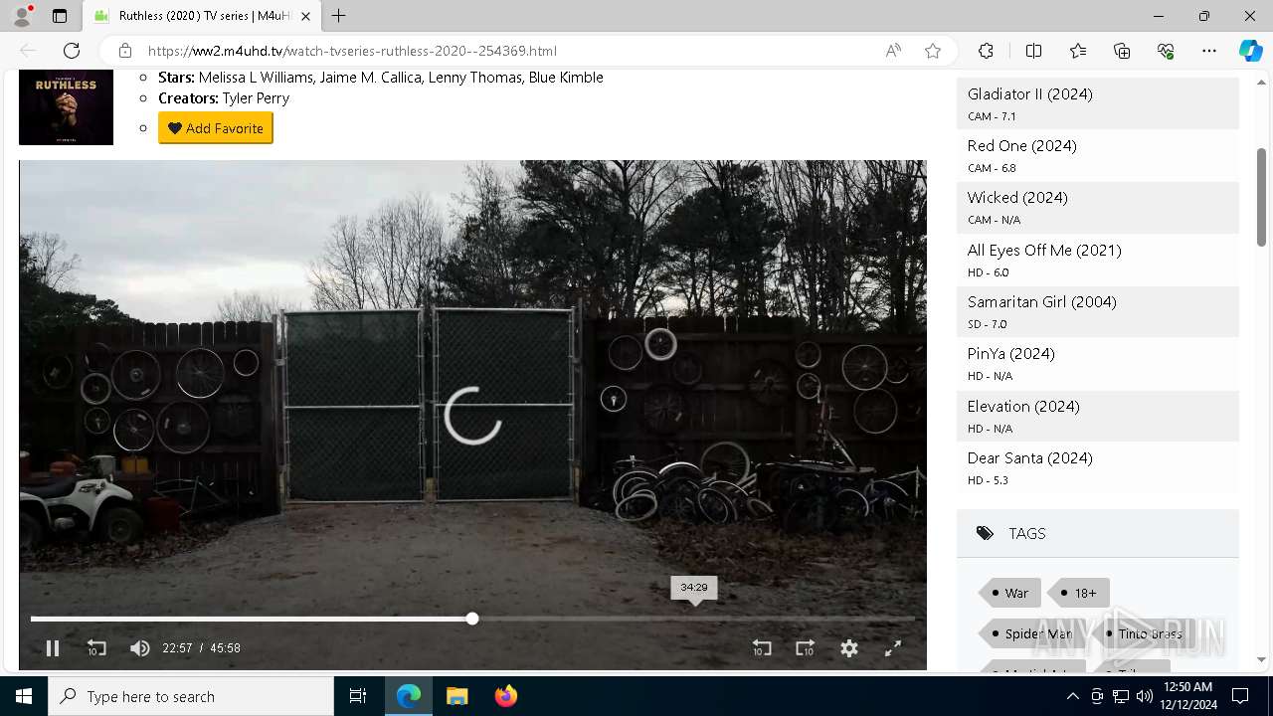
Task: Skip forward 10 seconds
Action: coord(805,648)
